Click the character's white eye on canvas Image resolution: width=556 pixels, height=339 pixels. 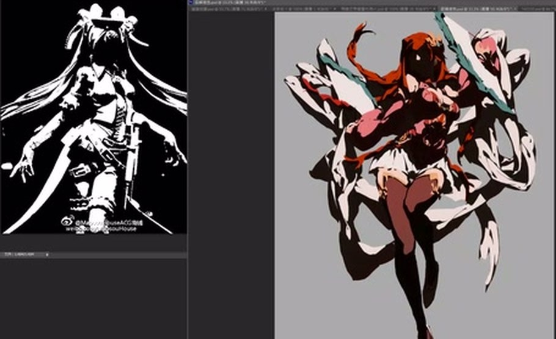[x=420, y=58]
